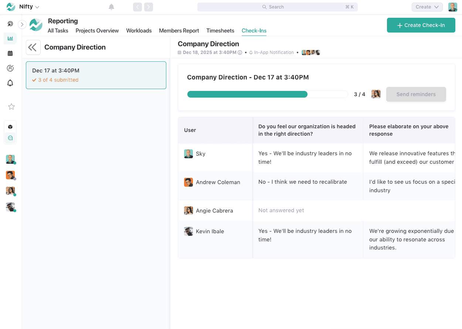Screen dimensions: 462x329
Task: Switch to the Timesheets tab
Action: 220,31
